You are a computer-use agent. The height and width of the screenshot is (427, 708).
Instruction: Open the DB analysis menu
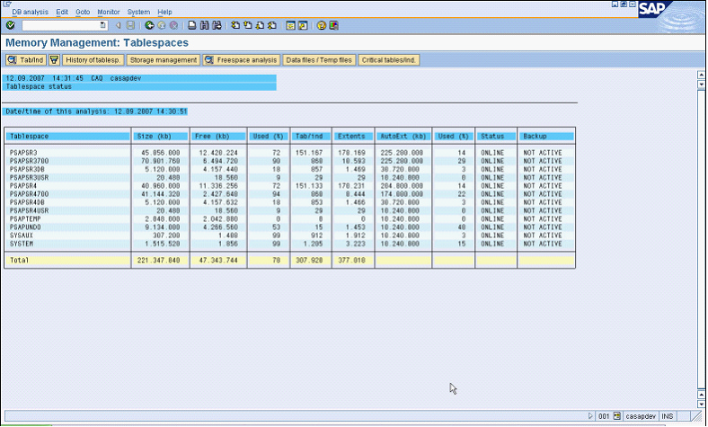coord(30,12)
